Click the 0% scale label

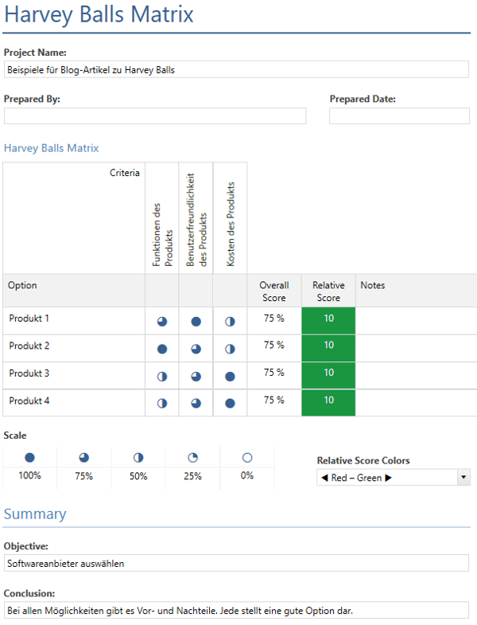click(247, 475)
